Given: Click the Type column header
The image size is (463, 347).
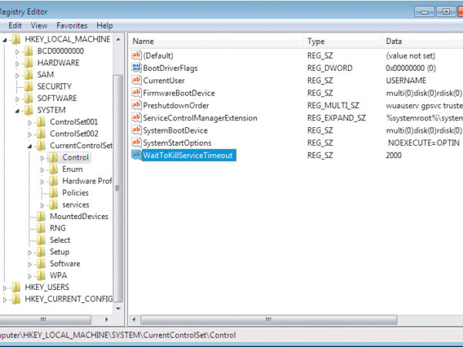Looking at the screenshot, I should click(342, 41).
